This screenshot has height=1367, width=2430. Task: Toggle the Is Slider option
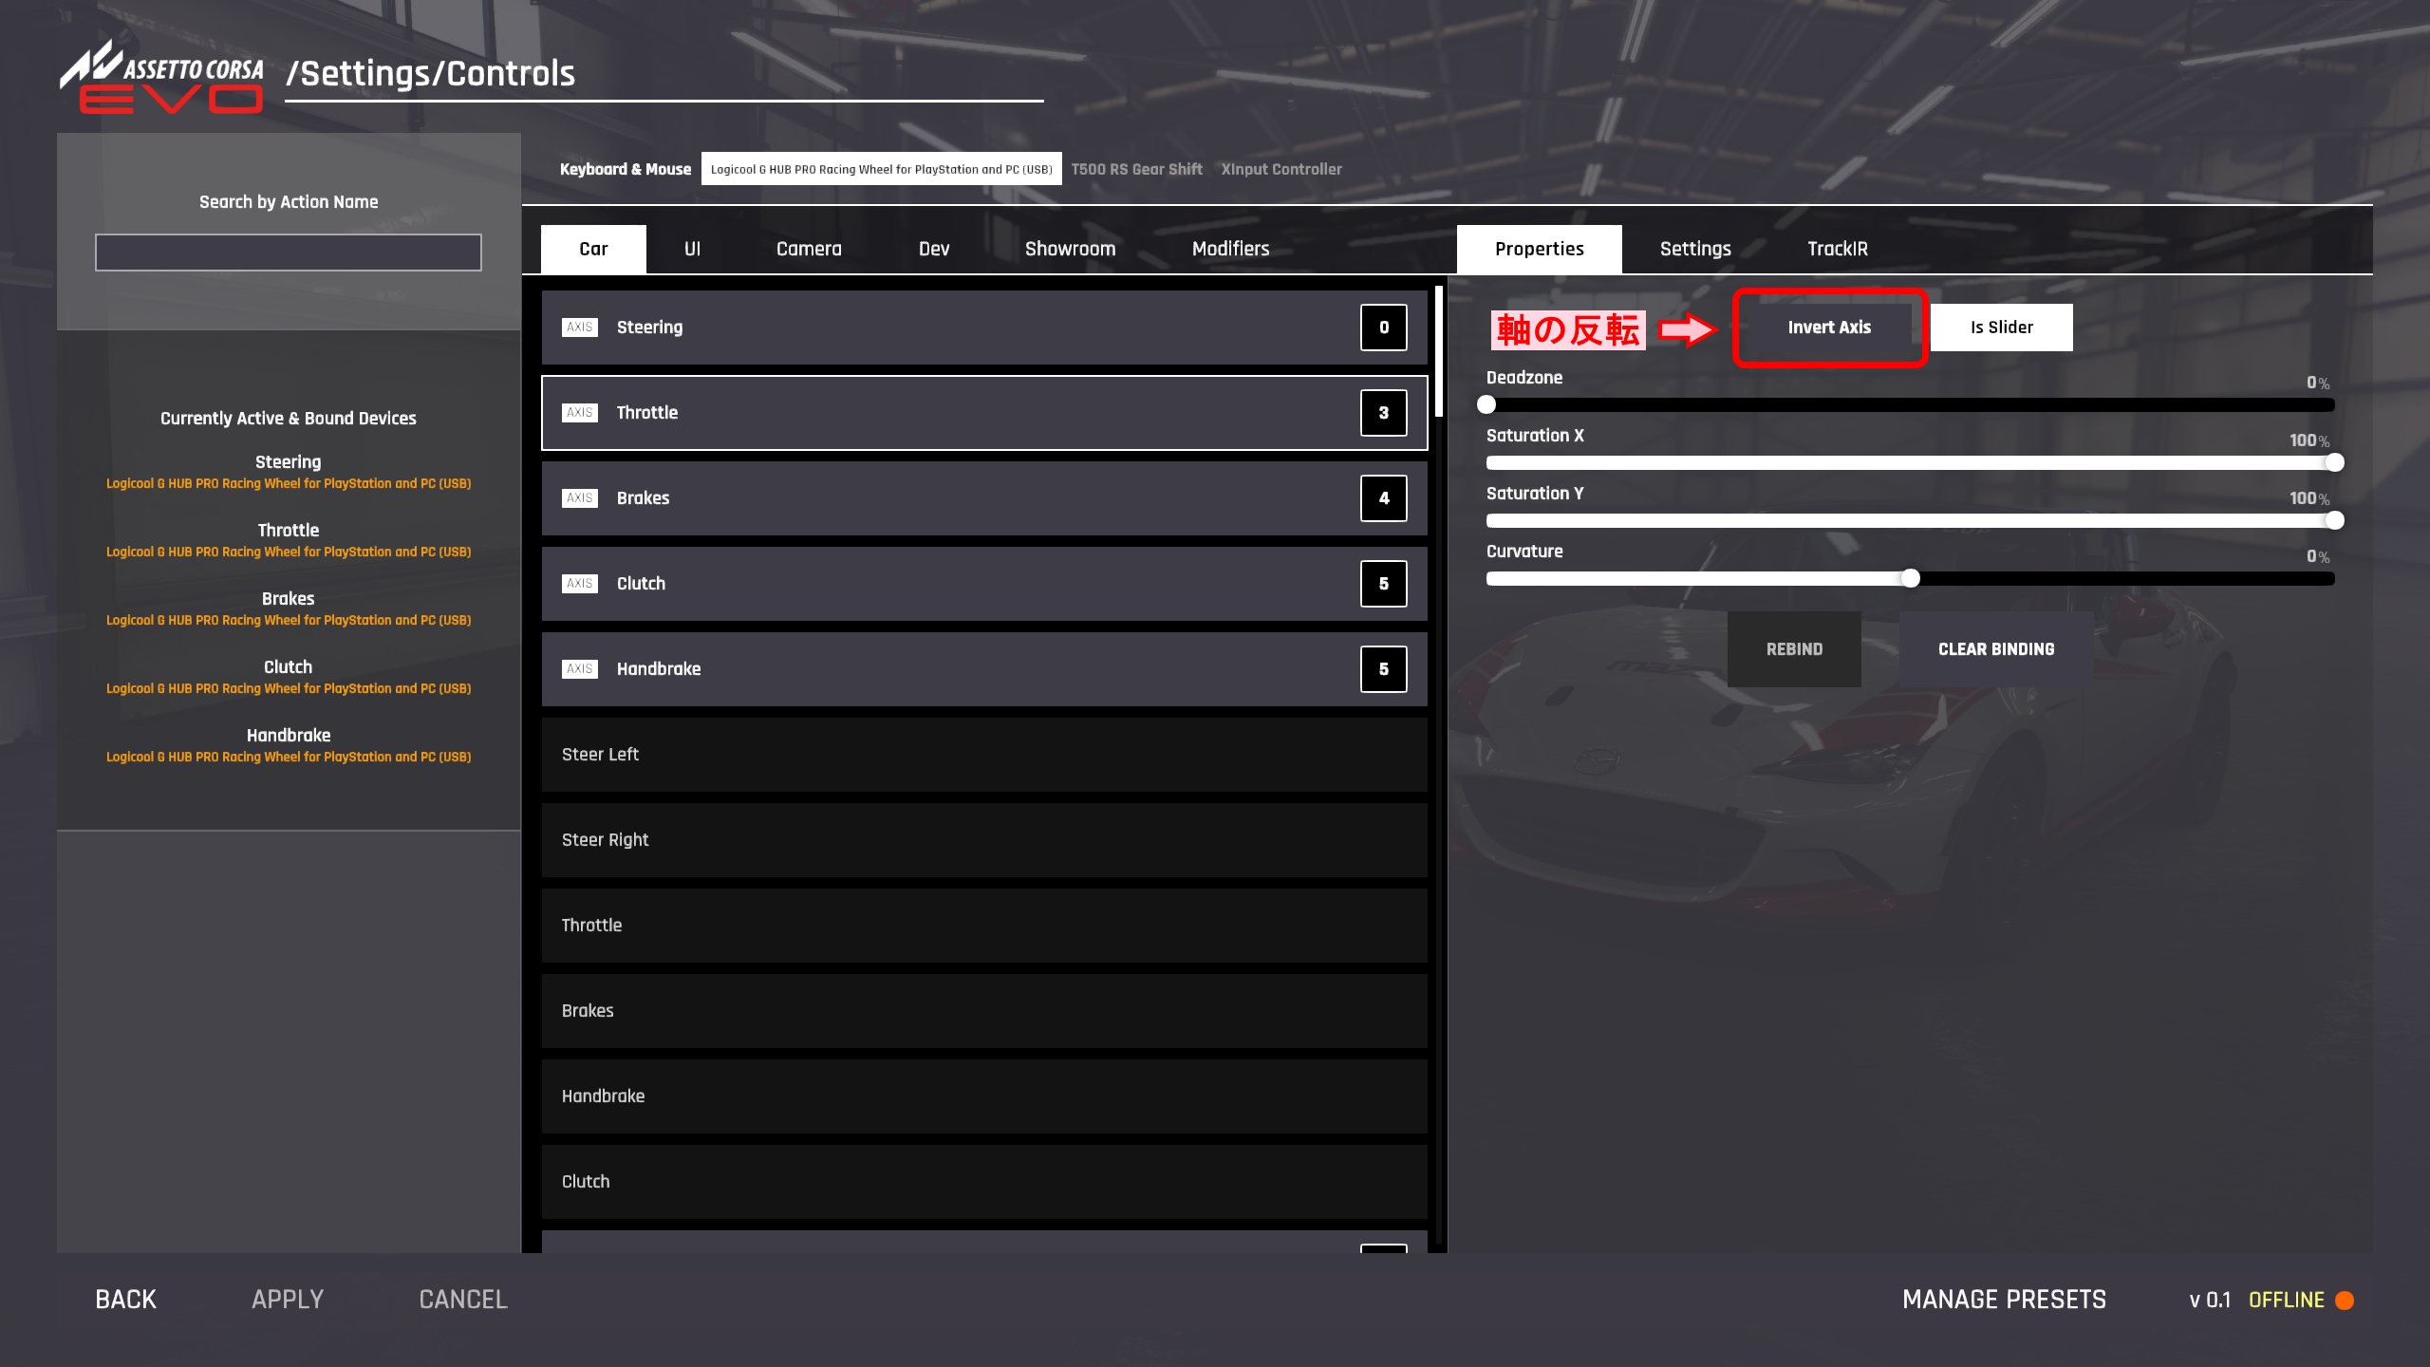pyautogui.click(x=2001, y=328)
